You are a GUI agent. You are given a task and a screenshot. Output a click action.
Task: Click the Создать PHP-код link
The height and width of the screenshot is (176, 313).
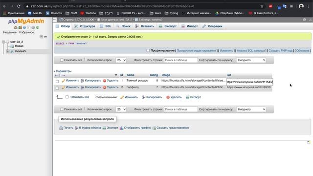pyautogui.click(x=280, y=51)
